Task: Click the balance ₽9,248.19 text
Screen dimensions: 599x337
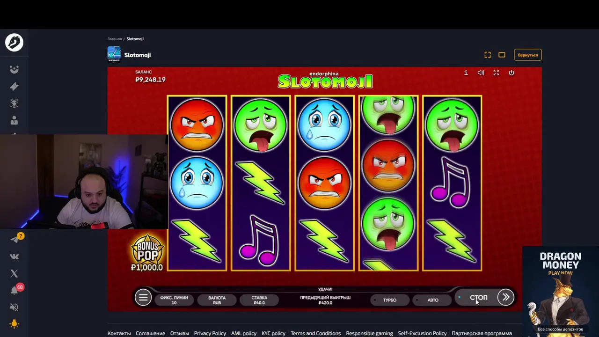Action: [x=150, y=80]
